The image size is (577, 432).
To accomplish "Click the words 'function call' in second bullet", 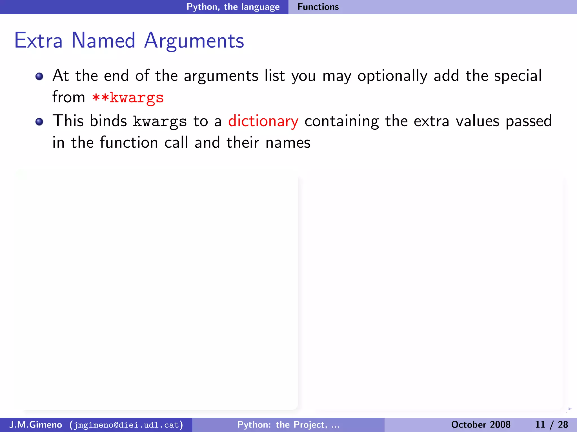I will (x=144, y=143).
